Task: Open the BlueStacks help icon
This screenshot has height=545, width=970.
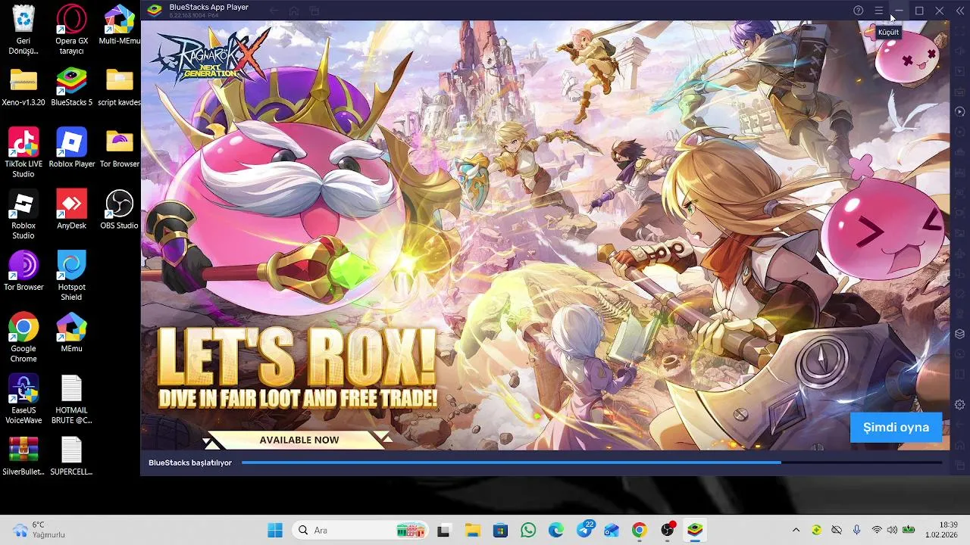Action: point(858,11)
